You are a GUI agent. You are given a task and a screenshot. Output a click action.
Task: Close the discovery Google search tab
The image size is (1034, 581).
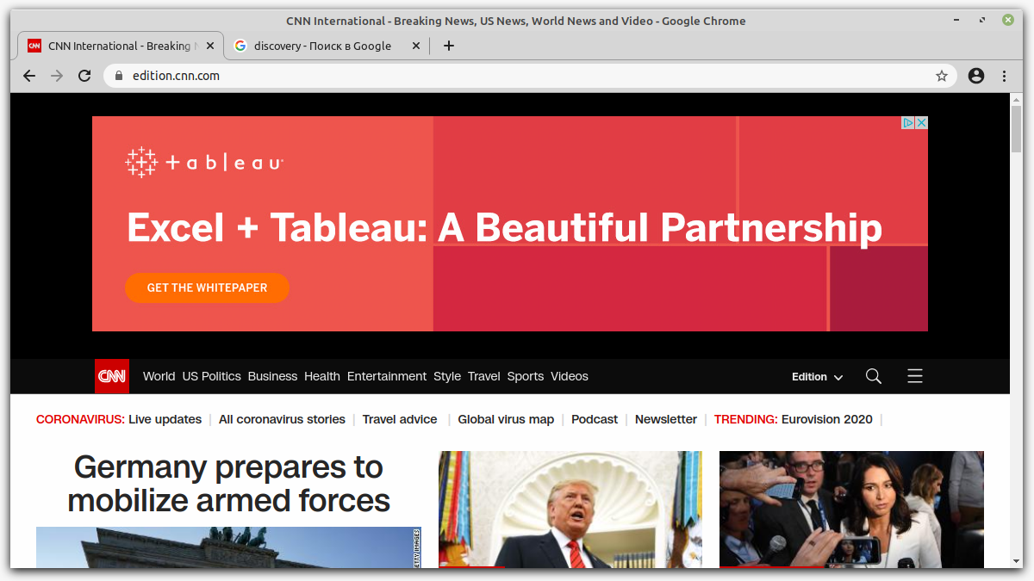pos(416,46)
